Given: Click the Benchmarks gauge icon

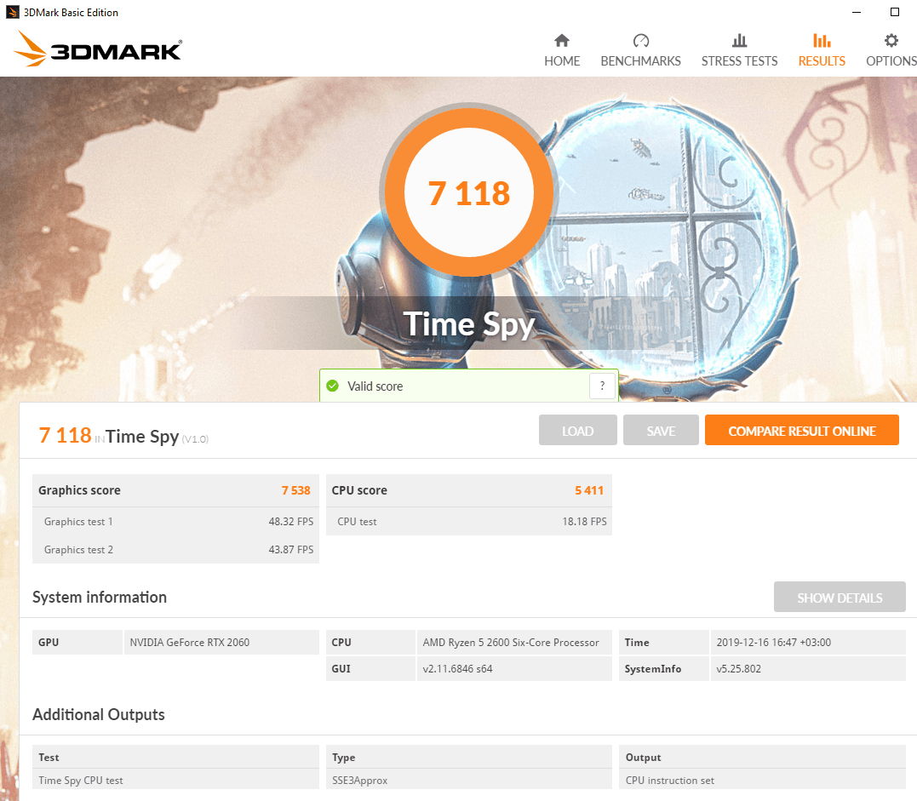Looking at the screenshot, I should point(641,40).
